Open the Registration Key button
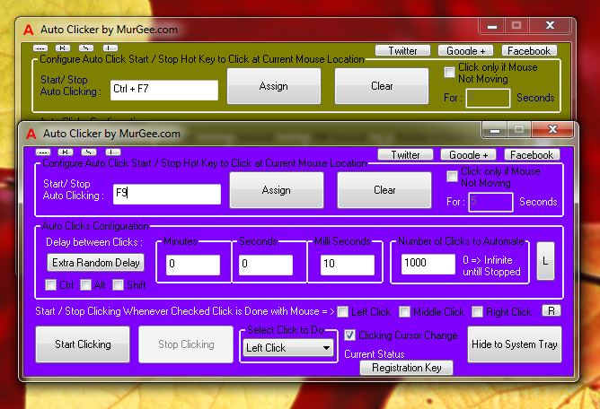Viewport: 600px width, 409px height. pos(407,368)
